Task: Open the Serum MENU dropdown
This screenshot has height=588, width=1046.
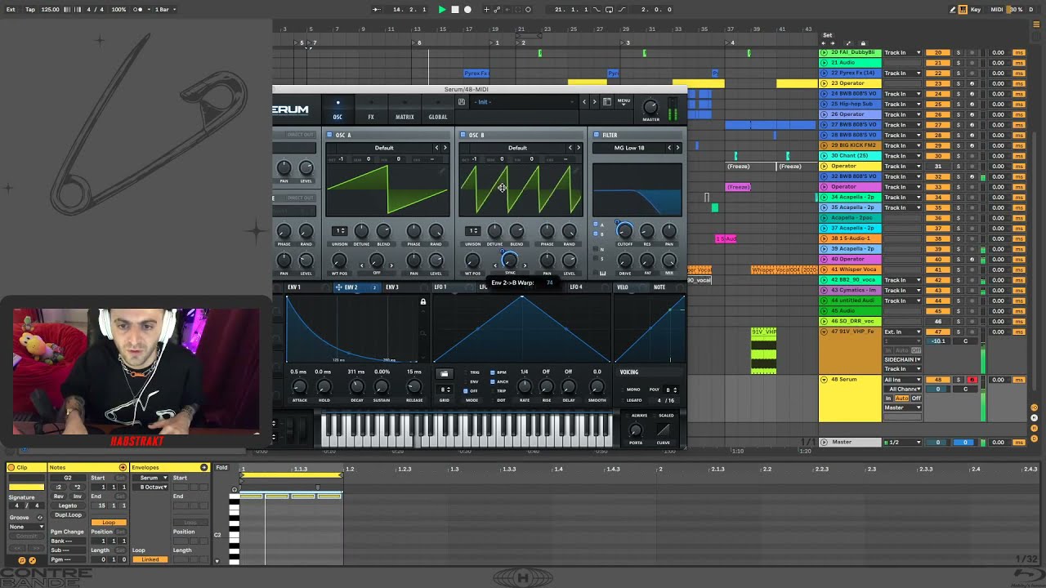Action: tap(624, 102)
